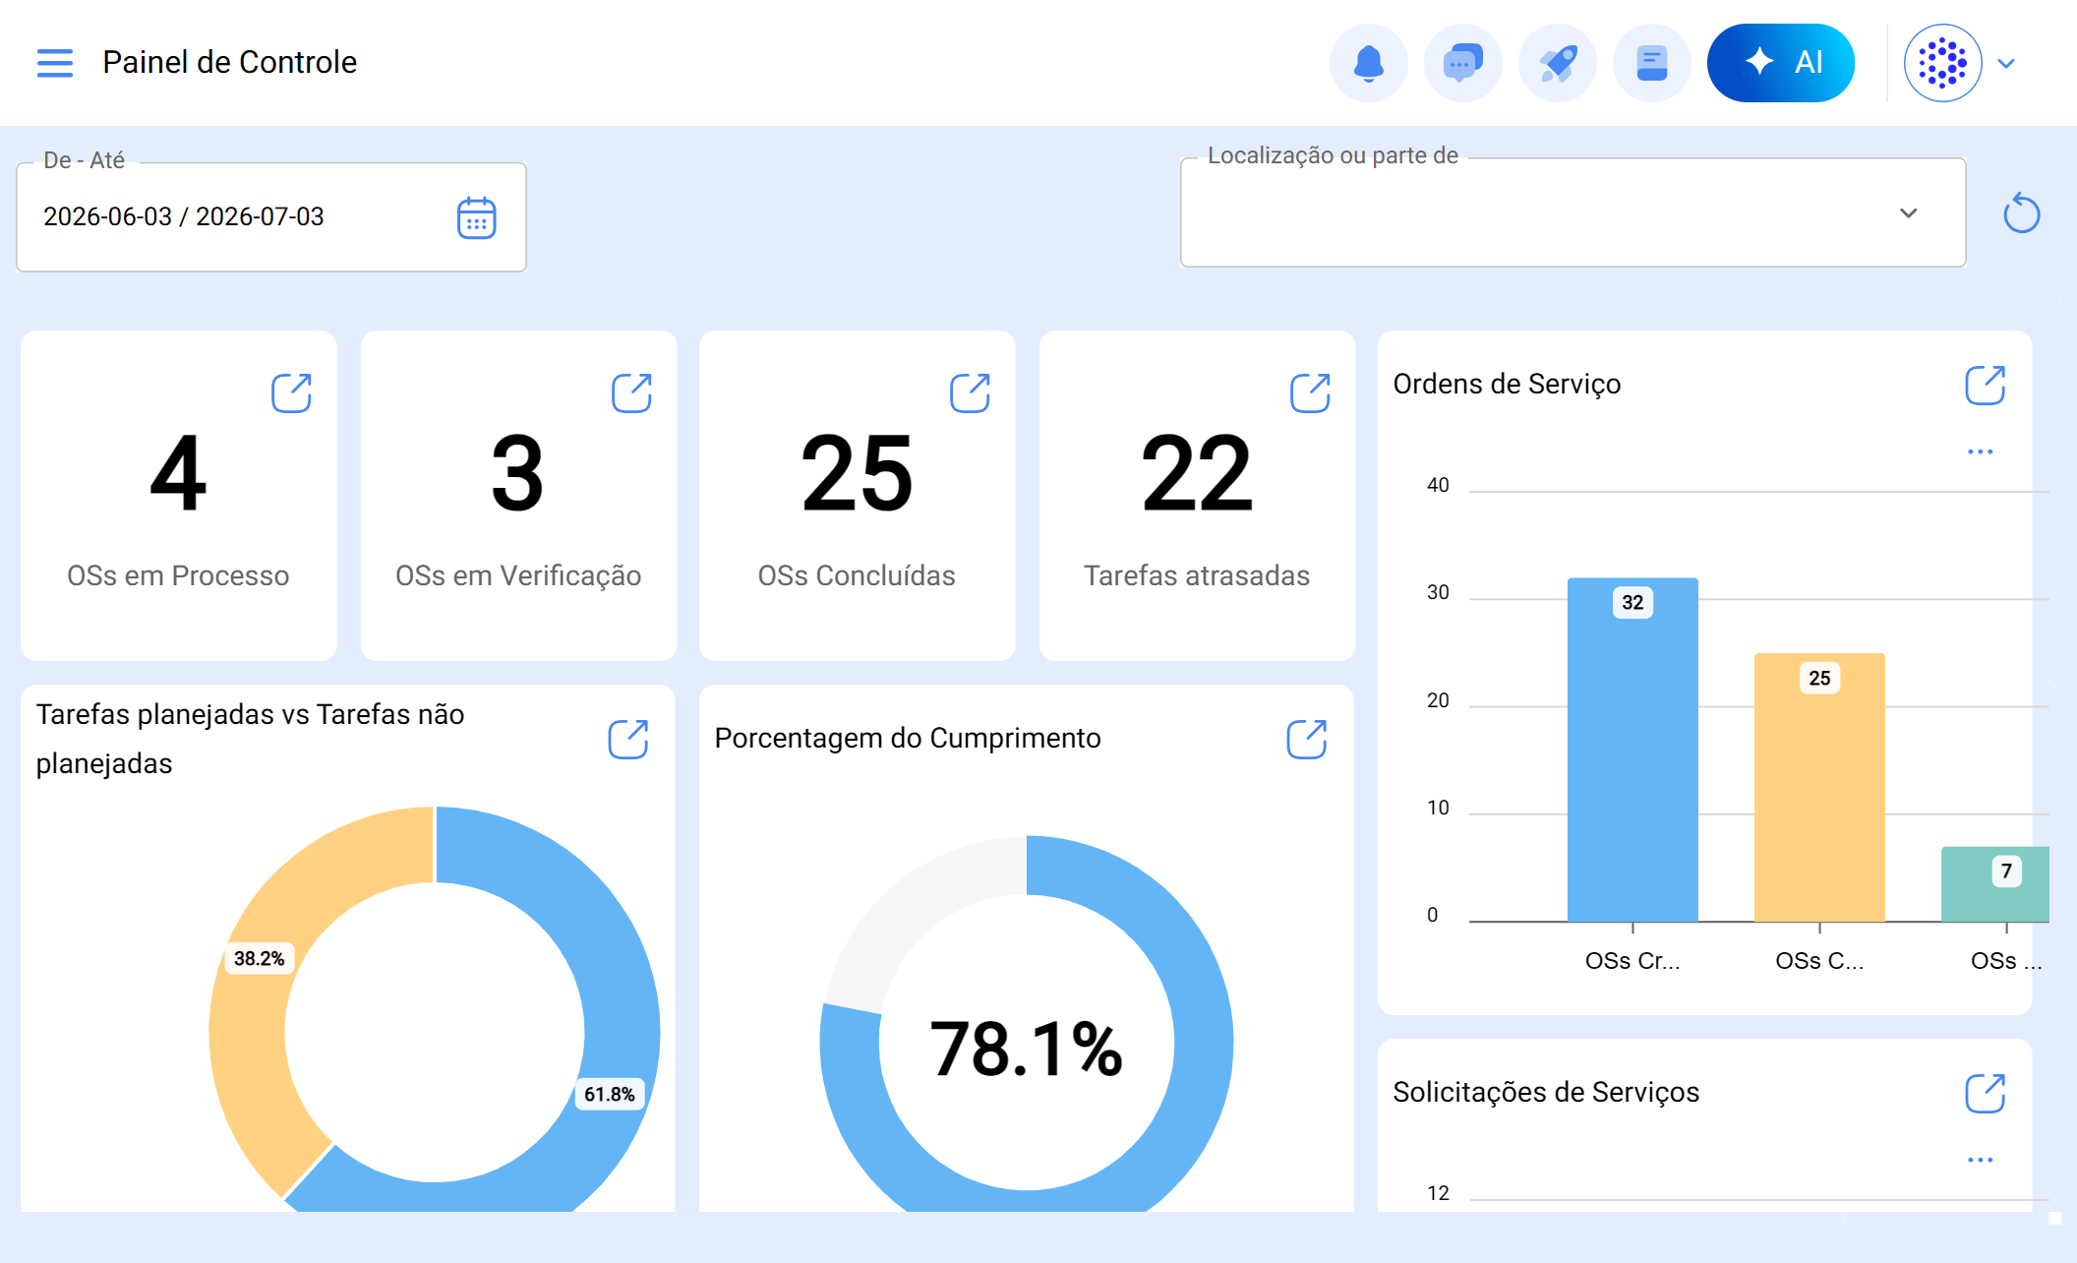Open Porcentagem do Cumprimento external icon
The height and width of the screenshot is (1263, 2077).
coord(1307,739)
